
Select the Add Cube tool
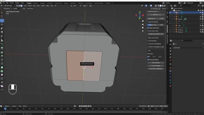pos(2,44)
